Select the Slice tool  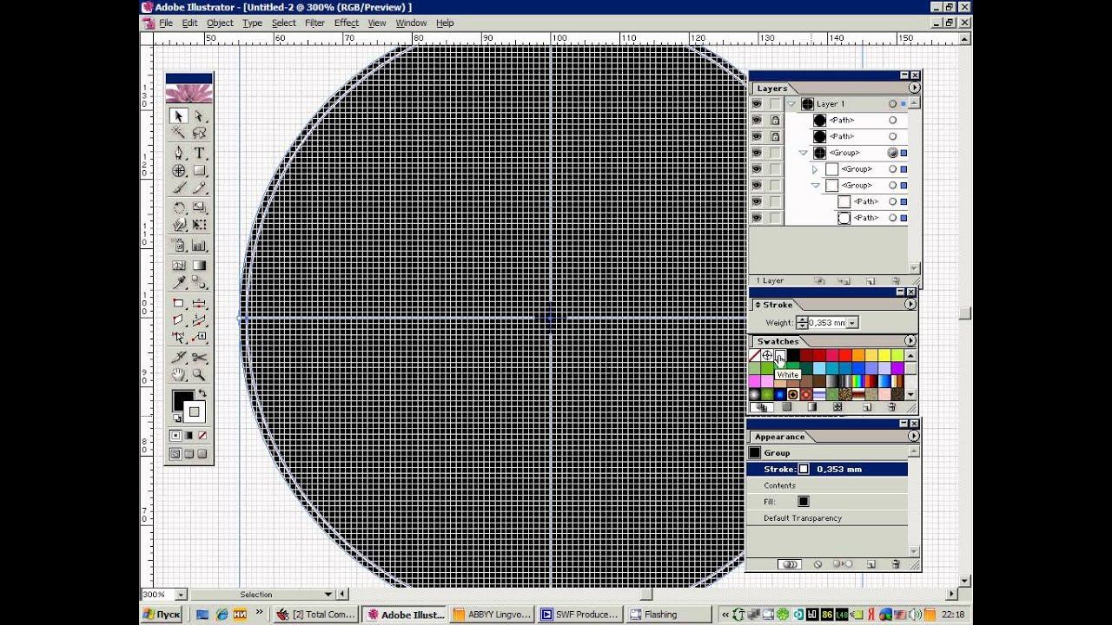click(x=179, y=358)
